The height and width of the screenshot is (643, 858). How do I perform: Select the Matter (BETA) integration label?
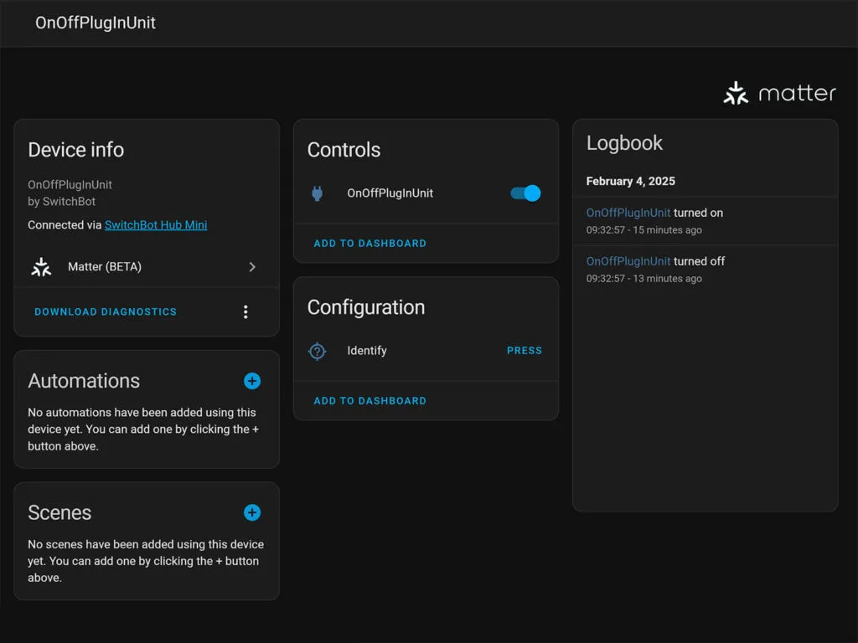105,267
